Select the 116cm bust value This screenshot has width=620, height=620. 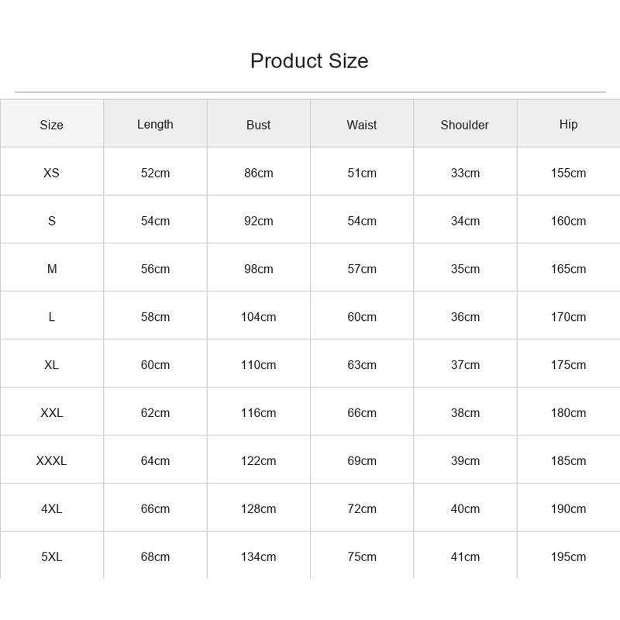(x=258, y=413)
